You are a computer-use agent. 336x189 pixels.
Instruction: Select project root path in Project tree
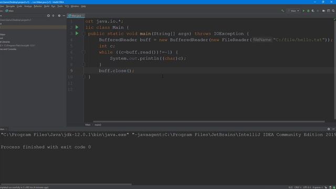16,20
